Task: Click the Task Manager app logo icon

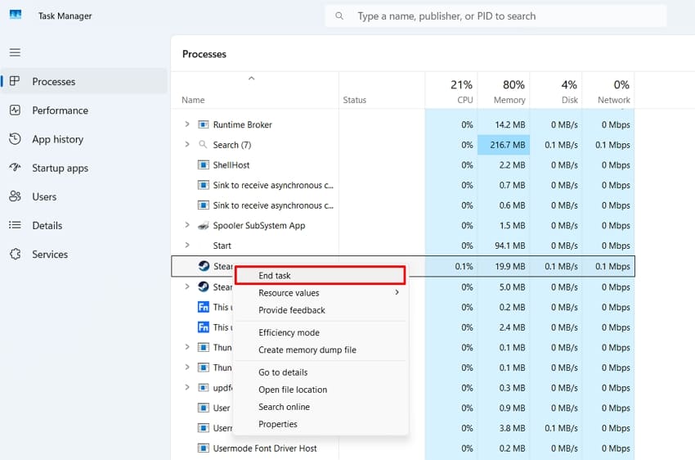Action: [16, 15]
